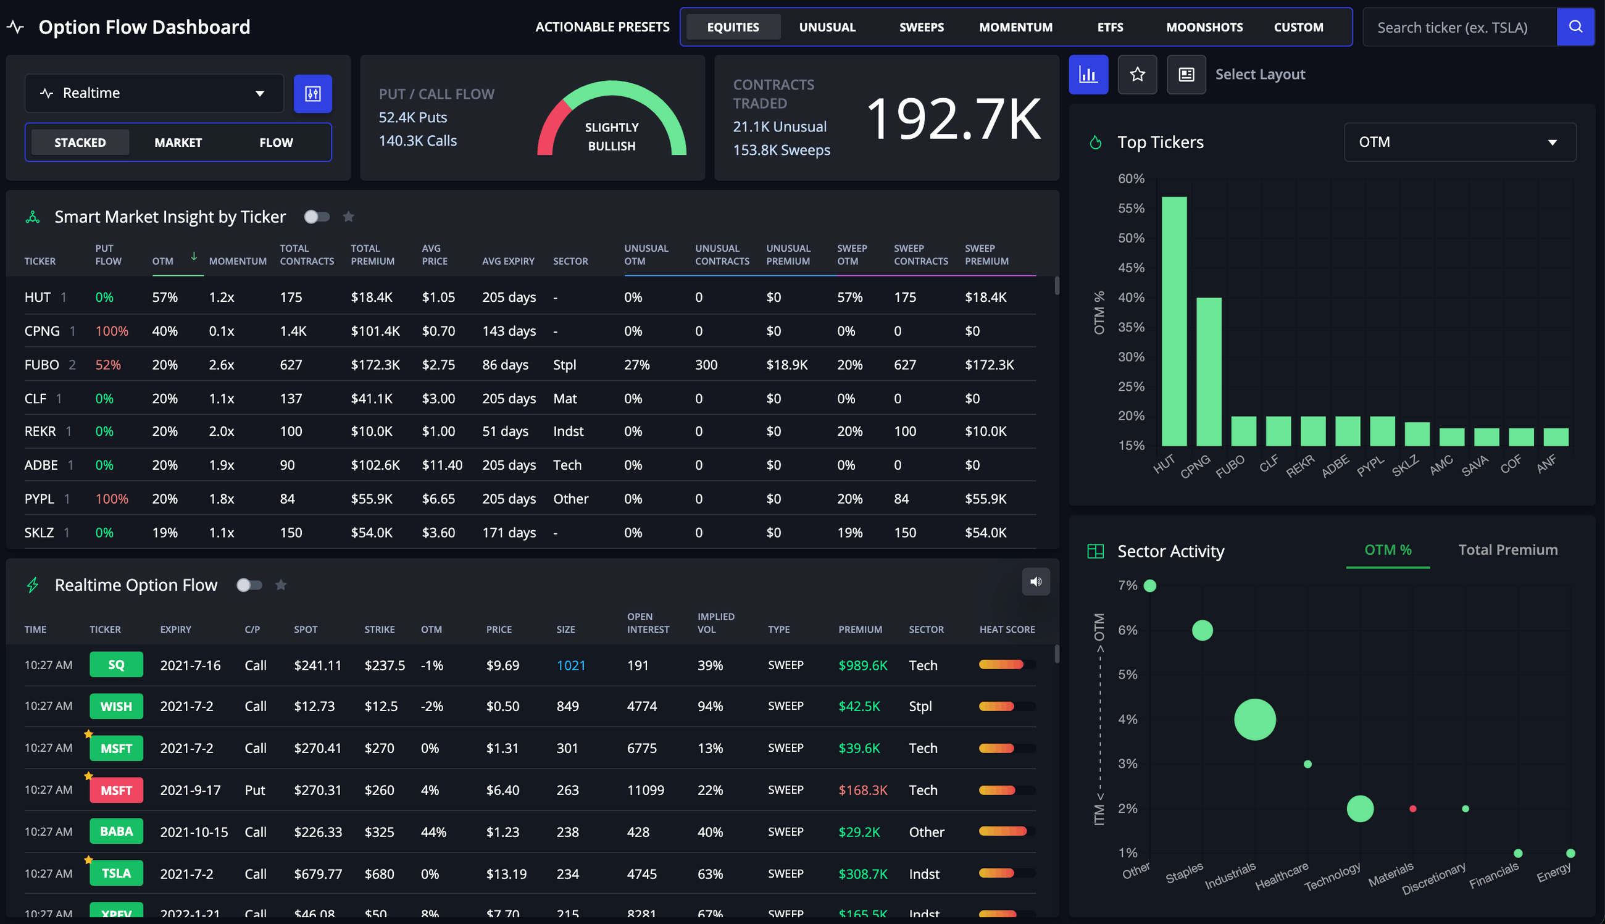The height and width of the screenshot is (924, 1605).
Task: Click the sort arrow on the OTM column
Action: pyautogui.click(x=194, y=257)
